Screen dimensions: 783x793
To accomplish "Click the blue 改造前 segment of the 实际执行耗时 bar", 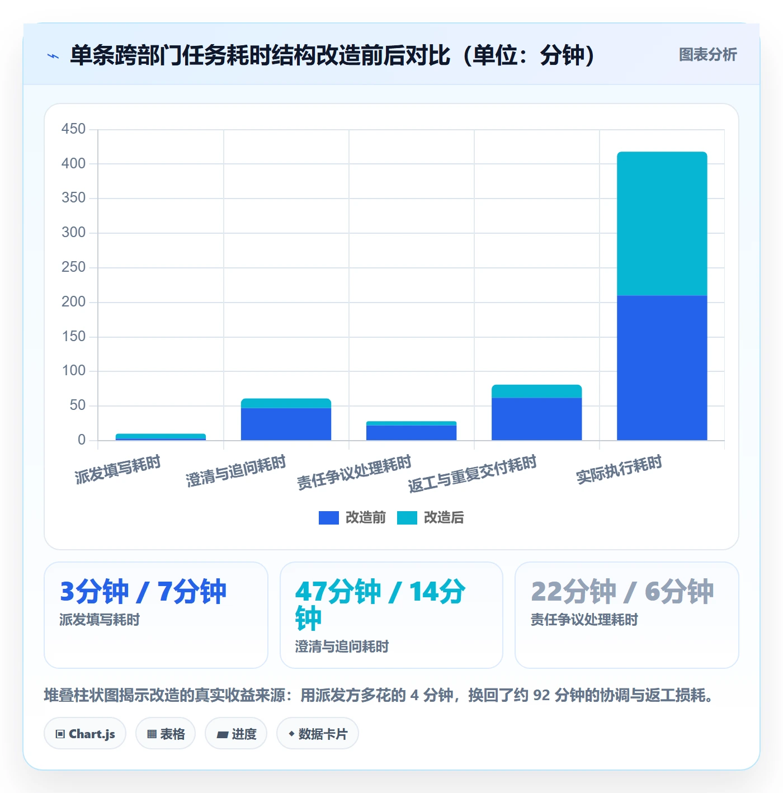I will click(x=662, y=367).
